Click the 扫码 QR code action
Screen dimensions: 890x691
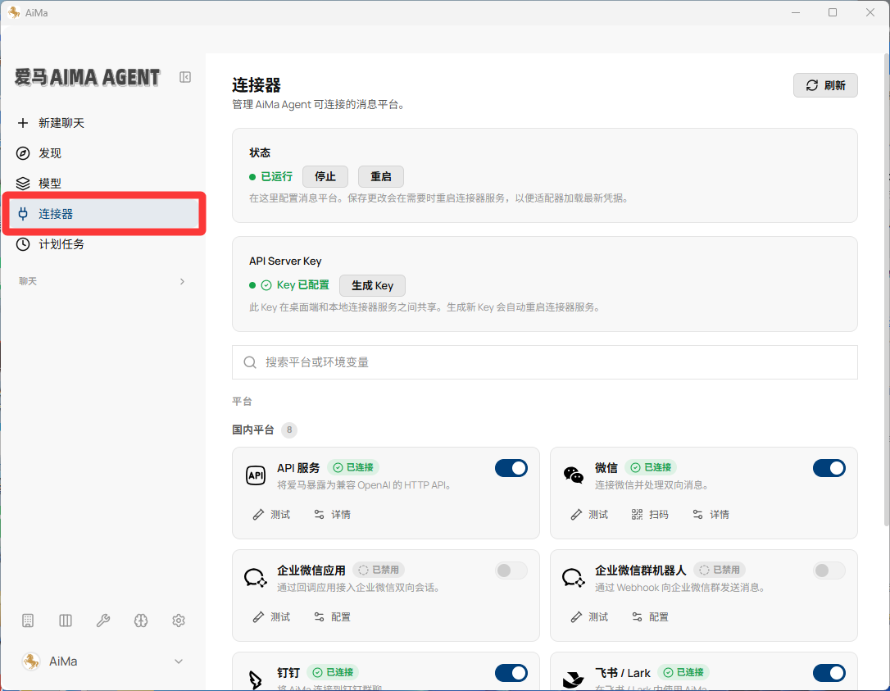point(650,515)
